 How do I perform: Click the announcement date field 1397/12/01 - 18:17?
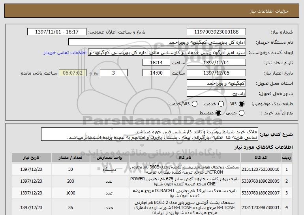pyautogui.click(x=57, y=32)
